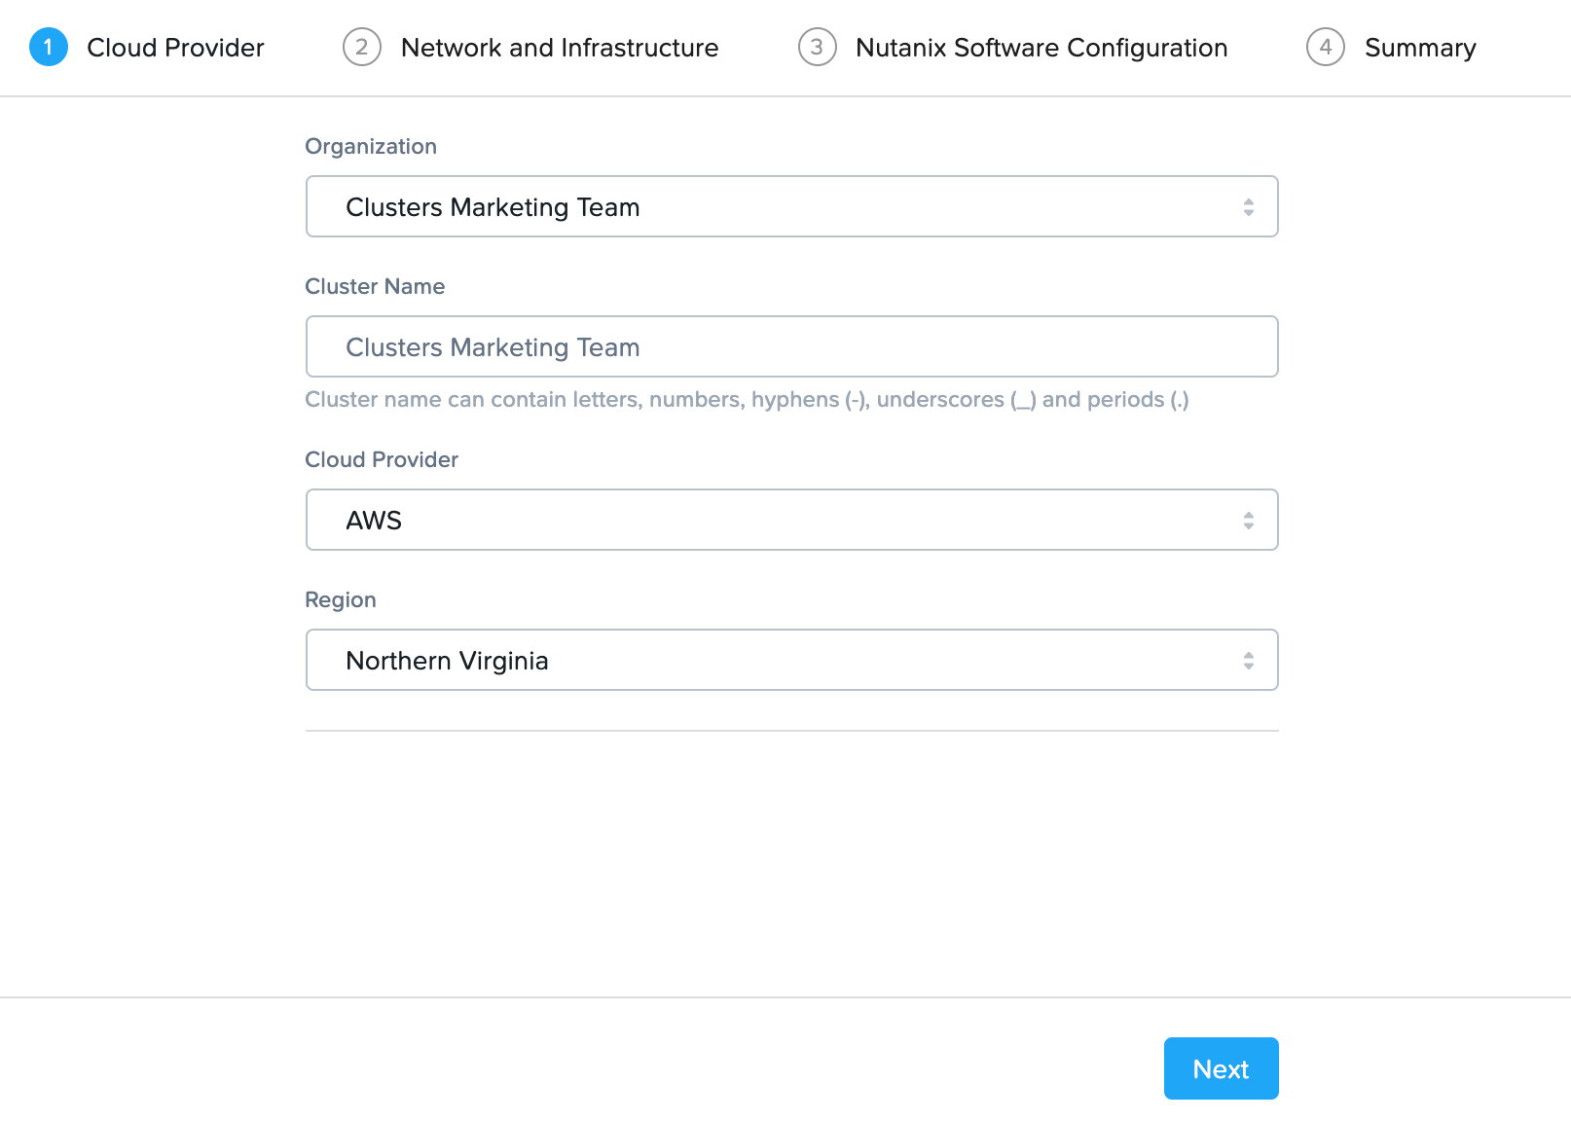The image size is (1571, 1121).
Task: Click the blue step 1 circle icon
Action: click(48, 47)
